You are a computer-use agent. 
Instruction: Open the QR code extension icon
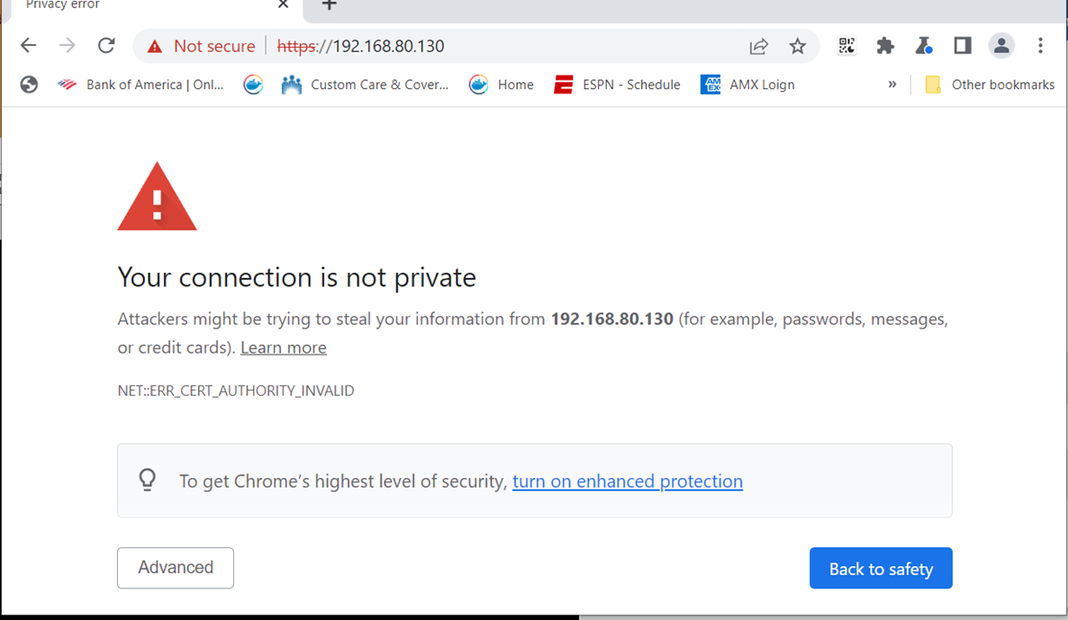point(846,46)
